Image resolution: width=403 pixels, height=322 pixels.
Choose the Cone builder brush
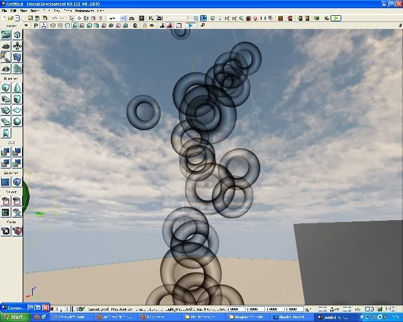pos(17,88)
